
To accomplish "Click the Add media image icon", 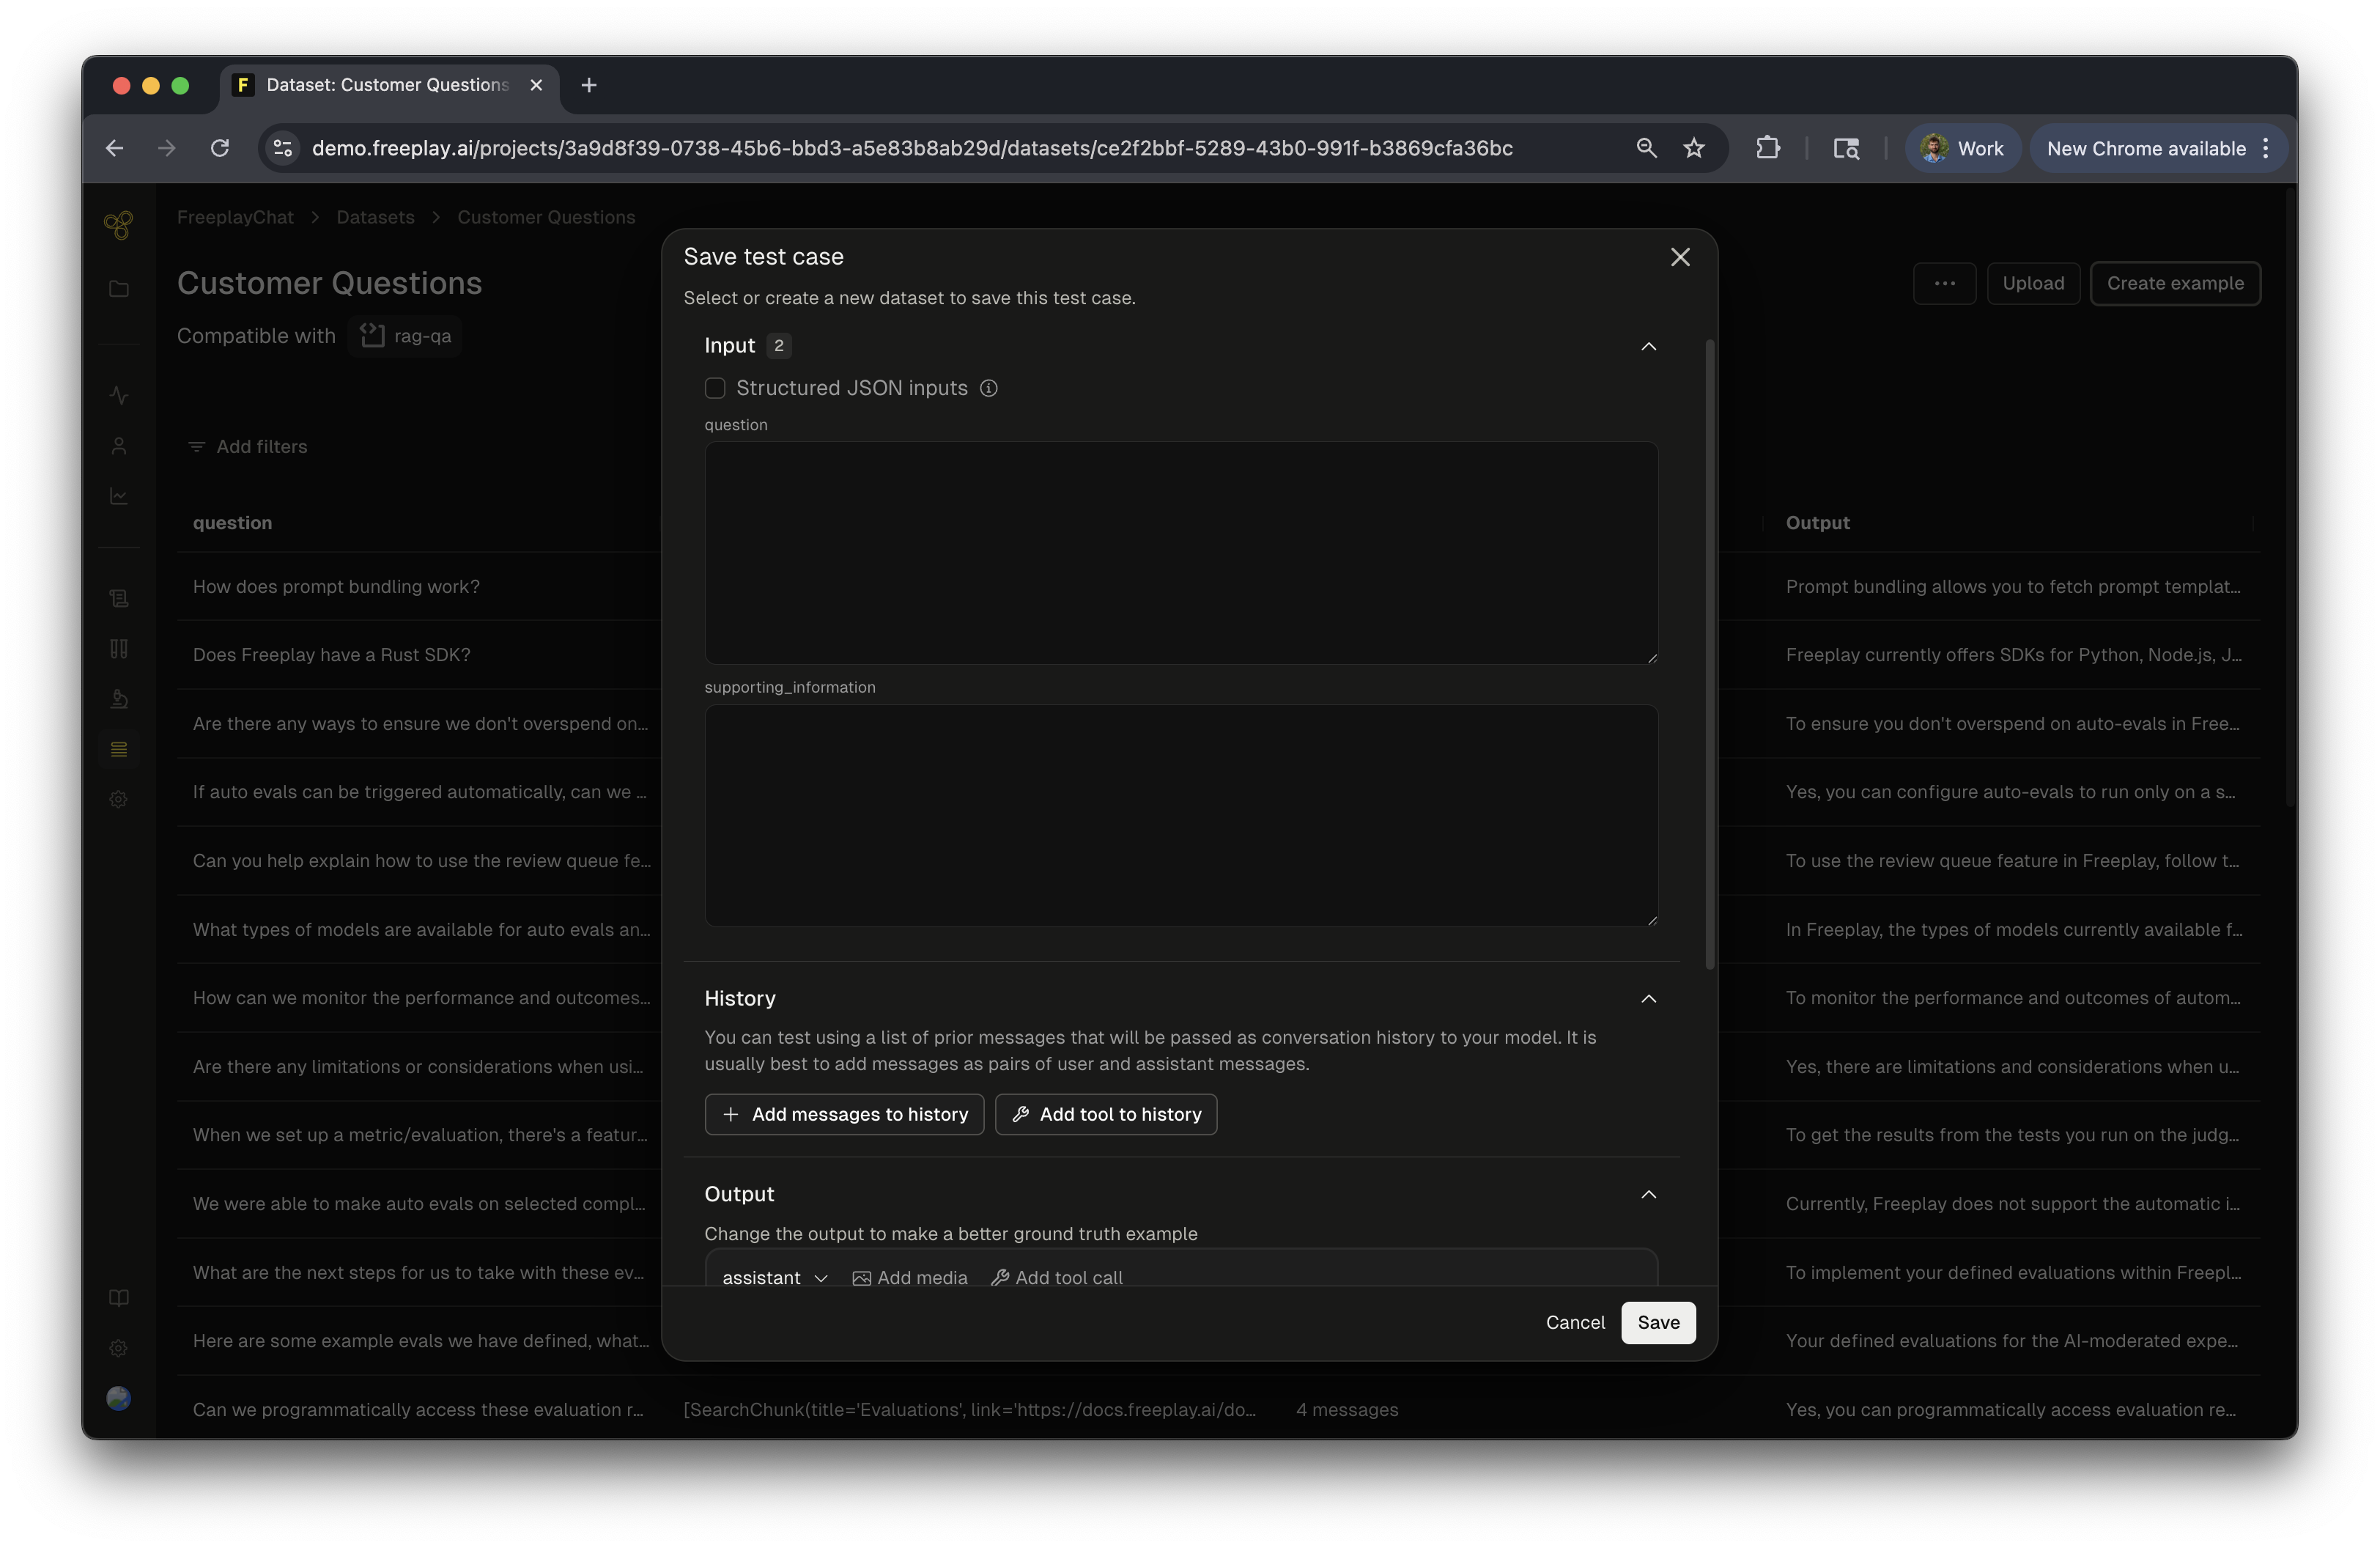I will tap(861, 1278).
